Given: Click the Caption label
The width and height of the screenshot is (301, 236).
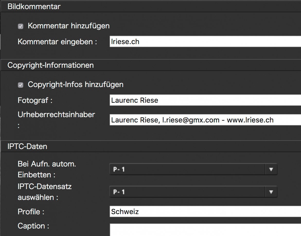Looking at the screenshot, I should (x=33, y=226).
